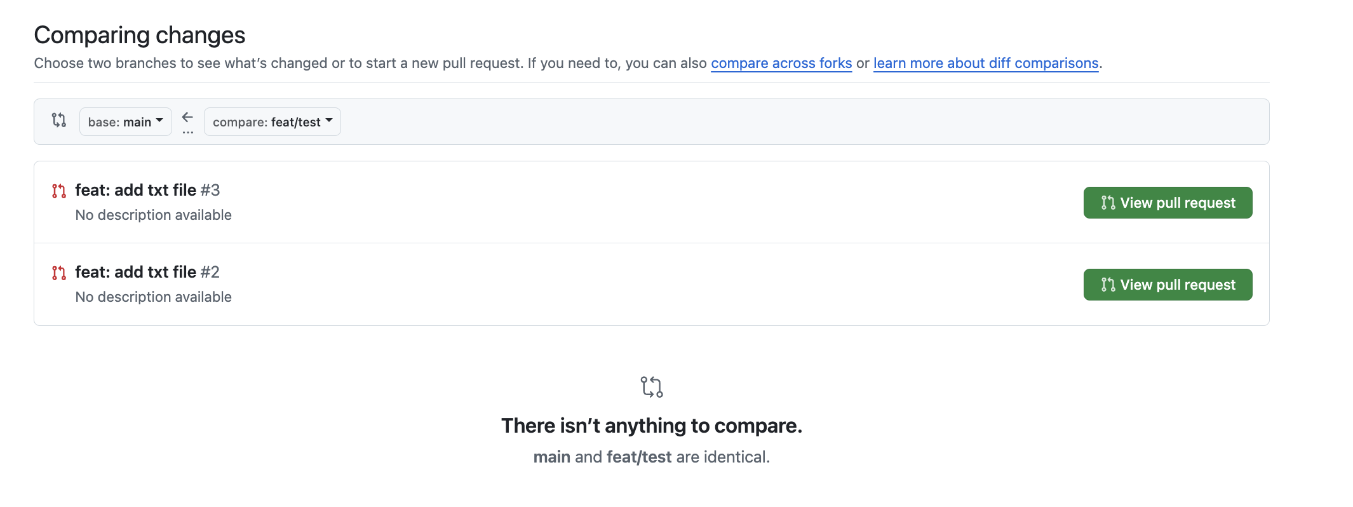Open learn more about diff comparisons link
The width and height of the screenshot is (1353, 507).
986,63
